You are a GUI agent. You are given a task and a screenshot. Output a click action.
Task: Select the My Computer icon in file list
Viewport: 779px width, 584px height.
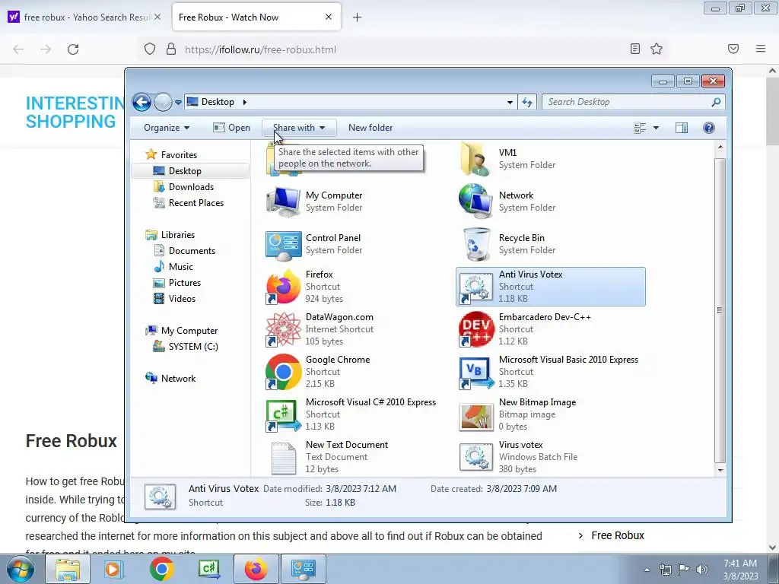[283, 201]
